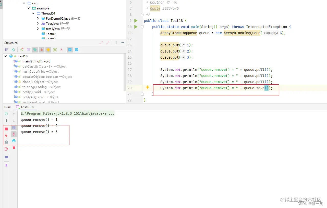327x208 pixels.
Task: Select Test02 in the project tree
Action: [51, 34]
